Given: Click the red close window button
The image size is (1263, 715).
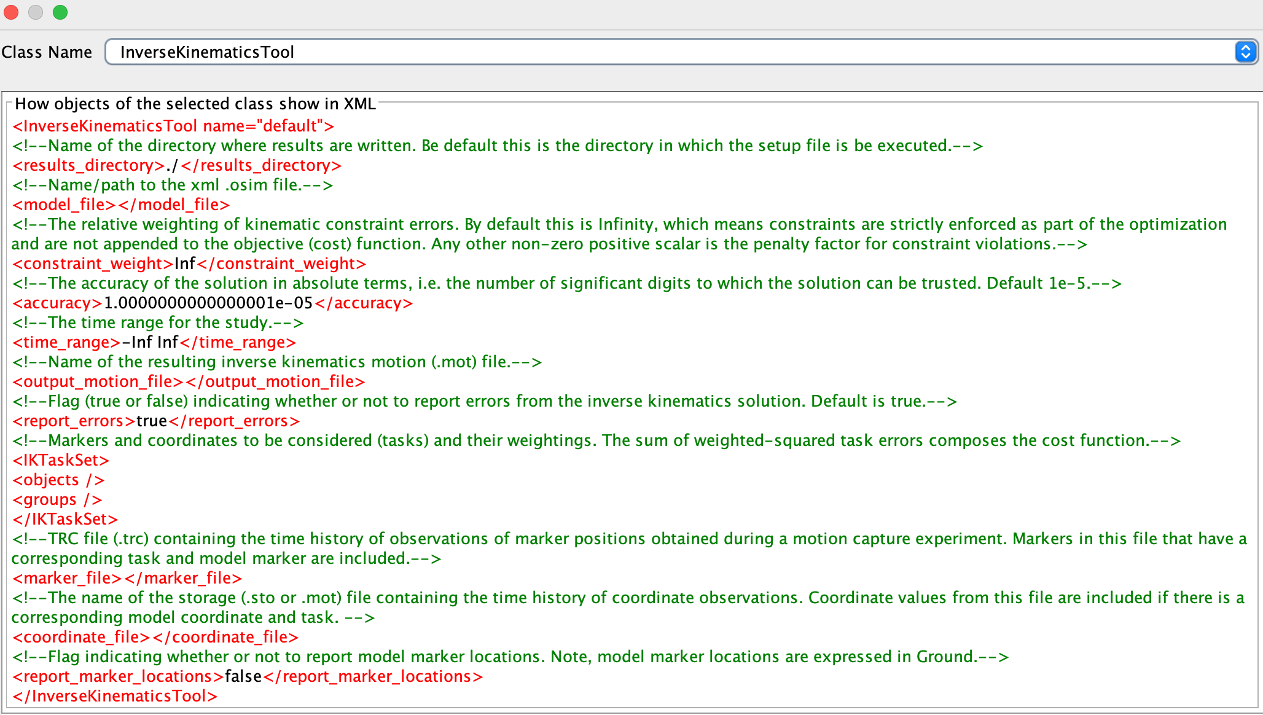Looking at the screenshot, I should click(11, 12).
